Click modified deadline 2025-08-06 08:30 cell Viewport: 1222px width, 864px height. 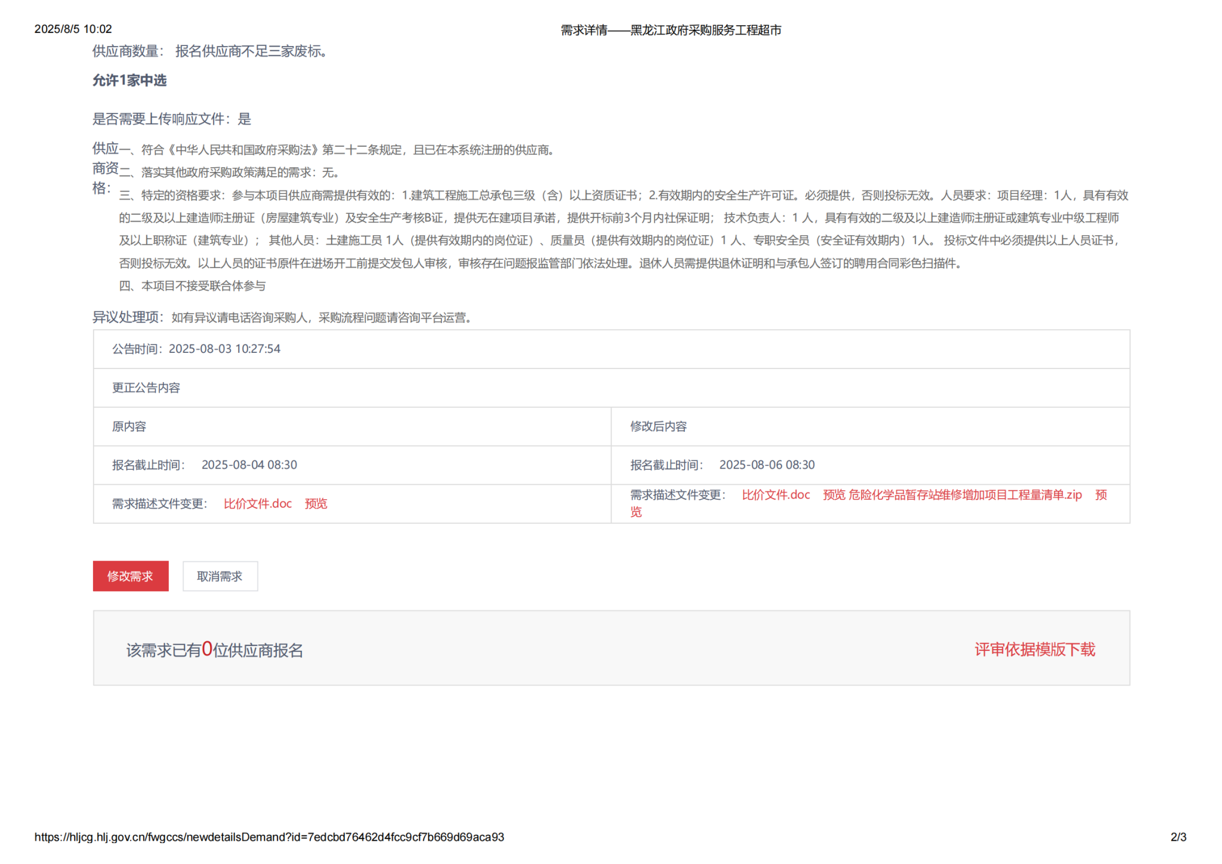(x=766, y=465)
